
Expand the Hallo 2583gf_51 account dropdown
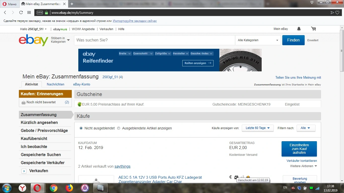(x=33, y=29)
